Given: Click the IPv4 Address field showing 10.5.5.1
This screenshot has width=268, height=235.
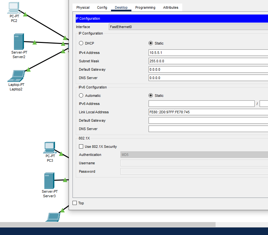Looking at the screenshot, I should coord(194,53).
